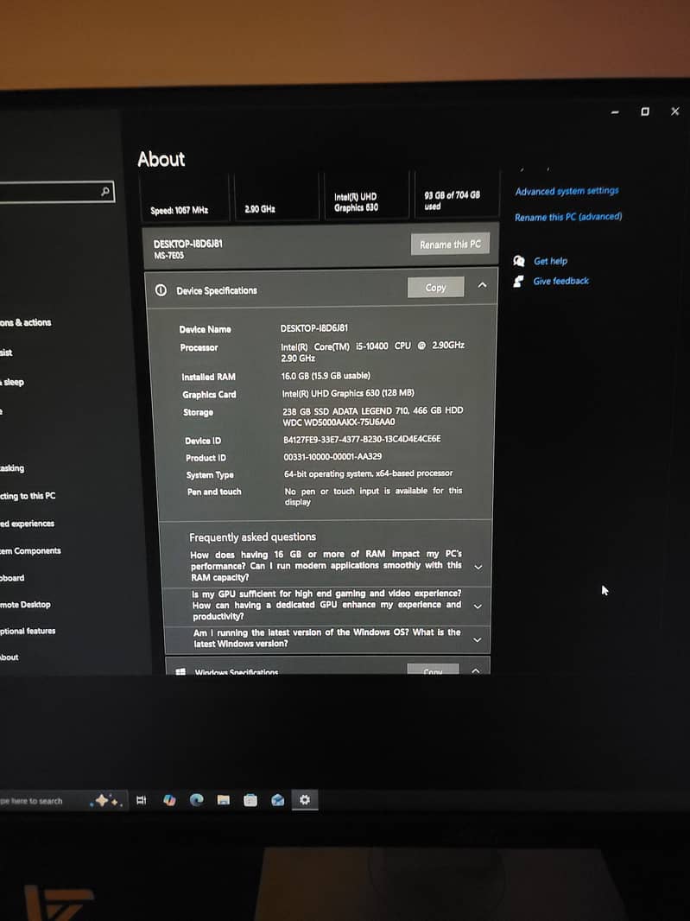Screen dimensions: 690x921
Task: Click the RAM Speed 1067 MHz tile
Action: 185,197
